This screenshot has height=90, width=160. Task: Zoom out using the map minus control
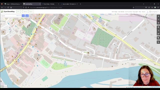(x=158, y=19)
